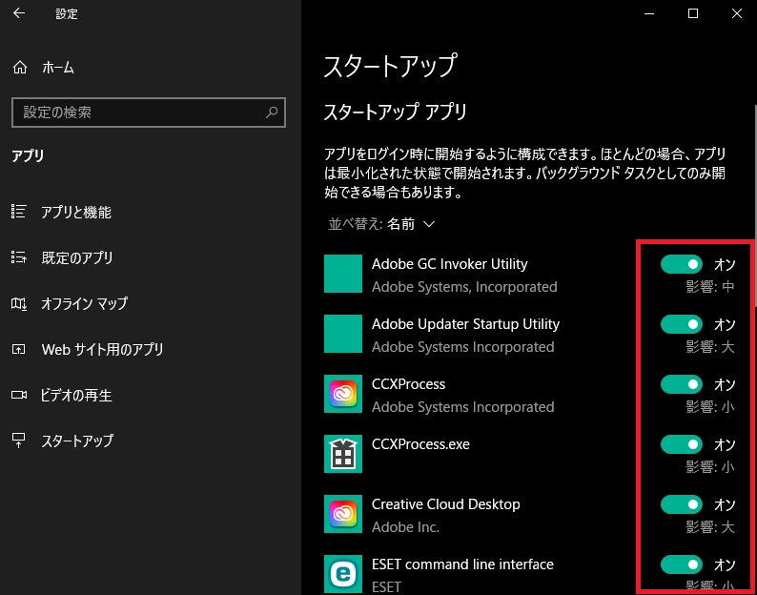
Task: Select アプリと機能 in sidebar
Action: coord(76,212)
